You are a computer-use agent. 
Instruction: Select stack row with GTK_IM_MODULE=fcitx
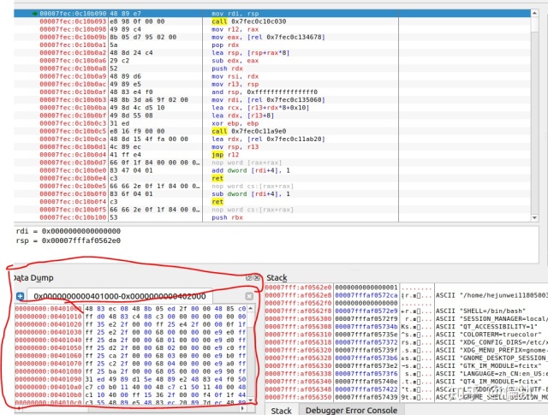(406, 365)
